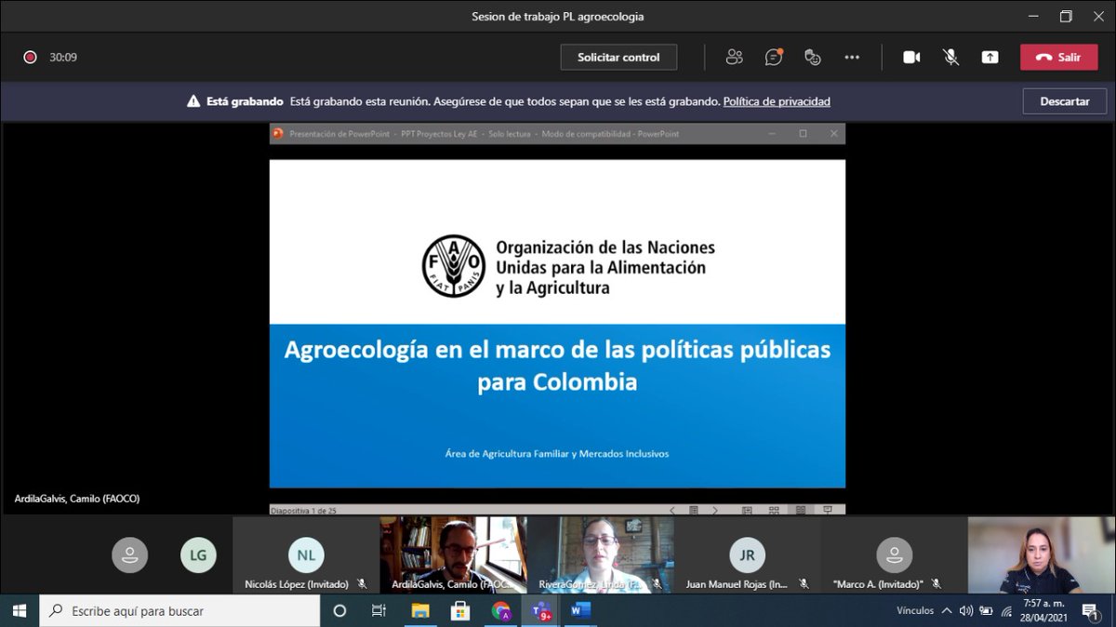This screenshot has height=627, width=1116.
Task: Open File Explorer from taskbar
Action: coord(419,610)
